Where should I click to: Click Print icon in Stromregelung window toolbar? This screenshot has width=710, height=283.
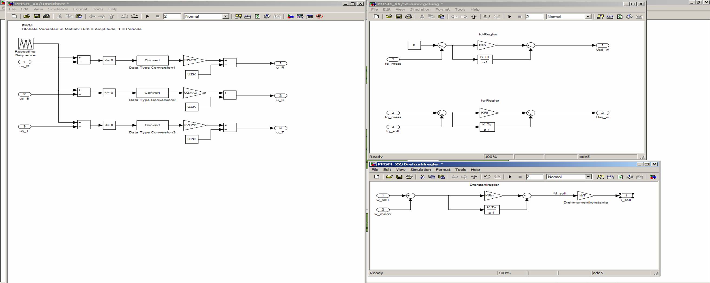click(x=408, y=17)
